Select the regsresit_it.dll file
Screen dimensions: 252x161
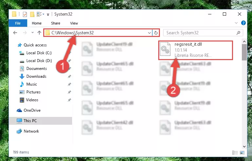click(x=196, y=50)
